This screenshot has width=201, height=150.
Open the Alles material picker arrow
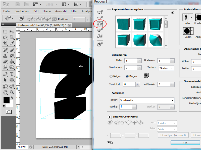[x=191, y=17]
